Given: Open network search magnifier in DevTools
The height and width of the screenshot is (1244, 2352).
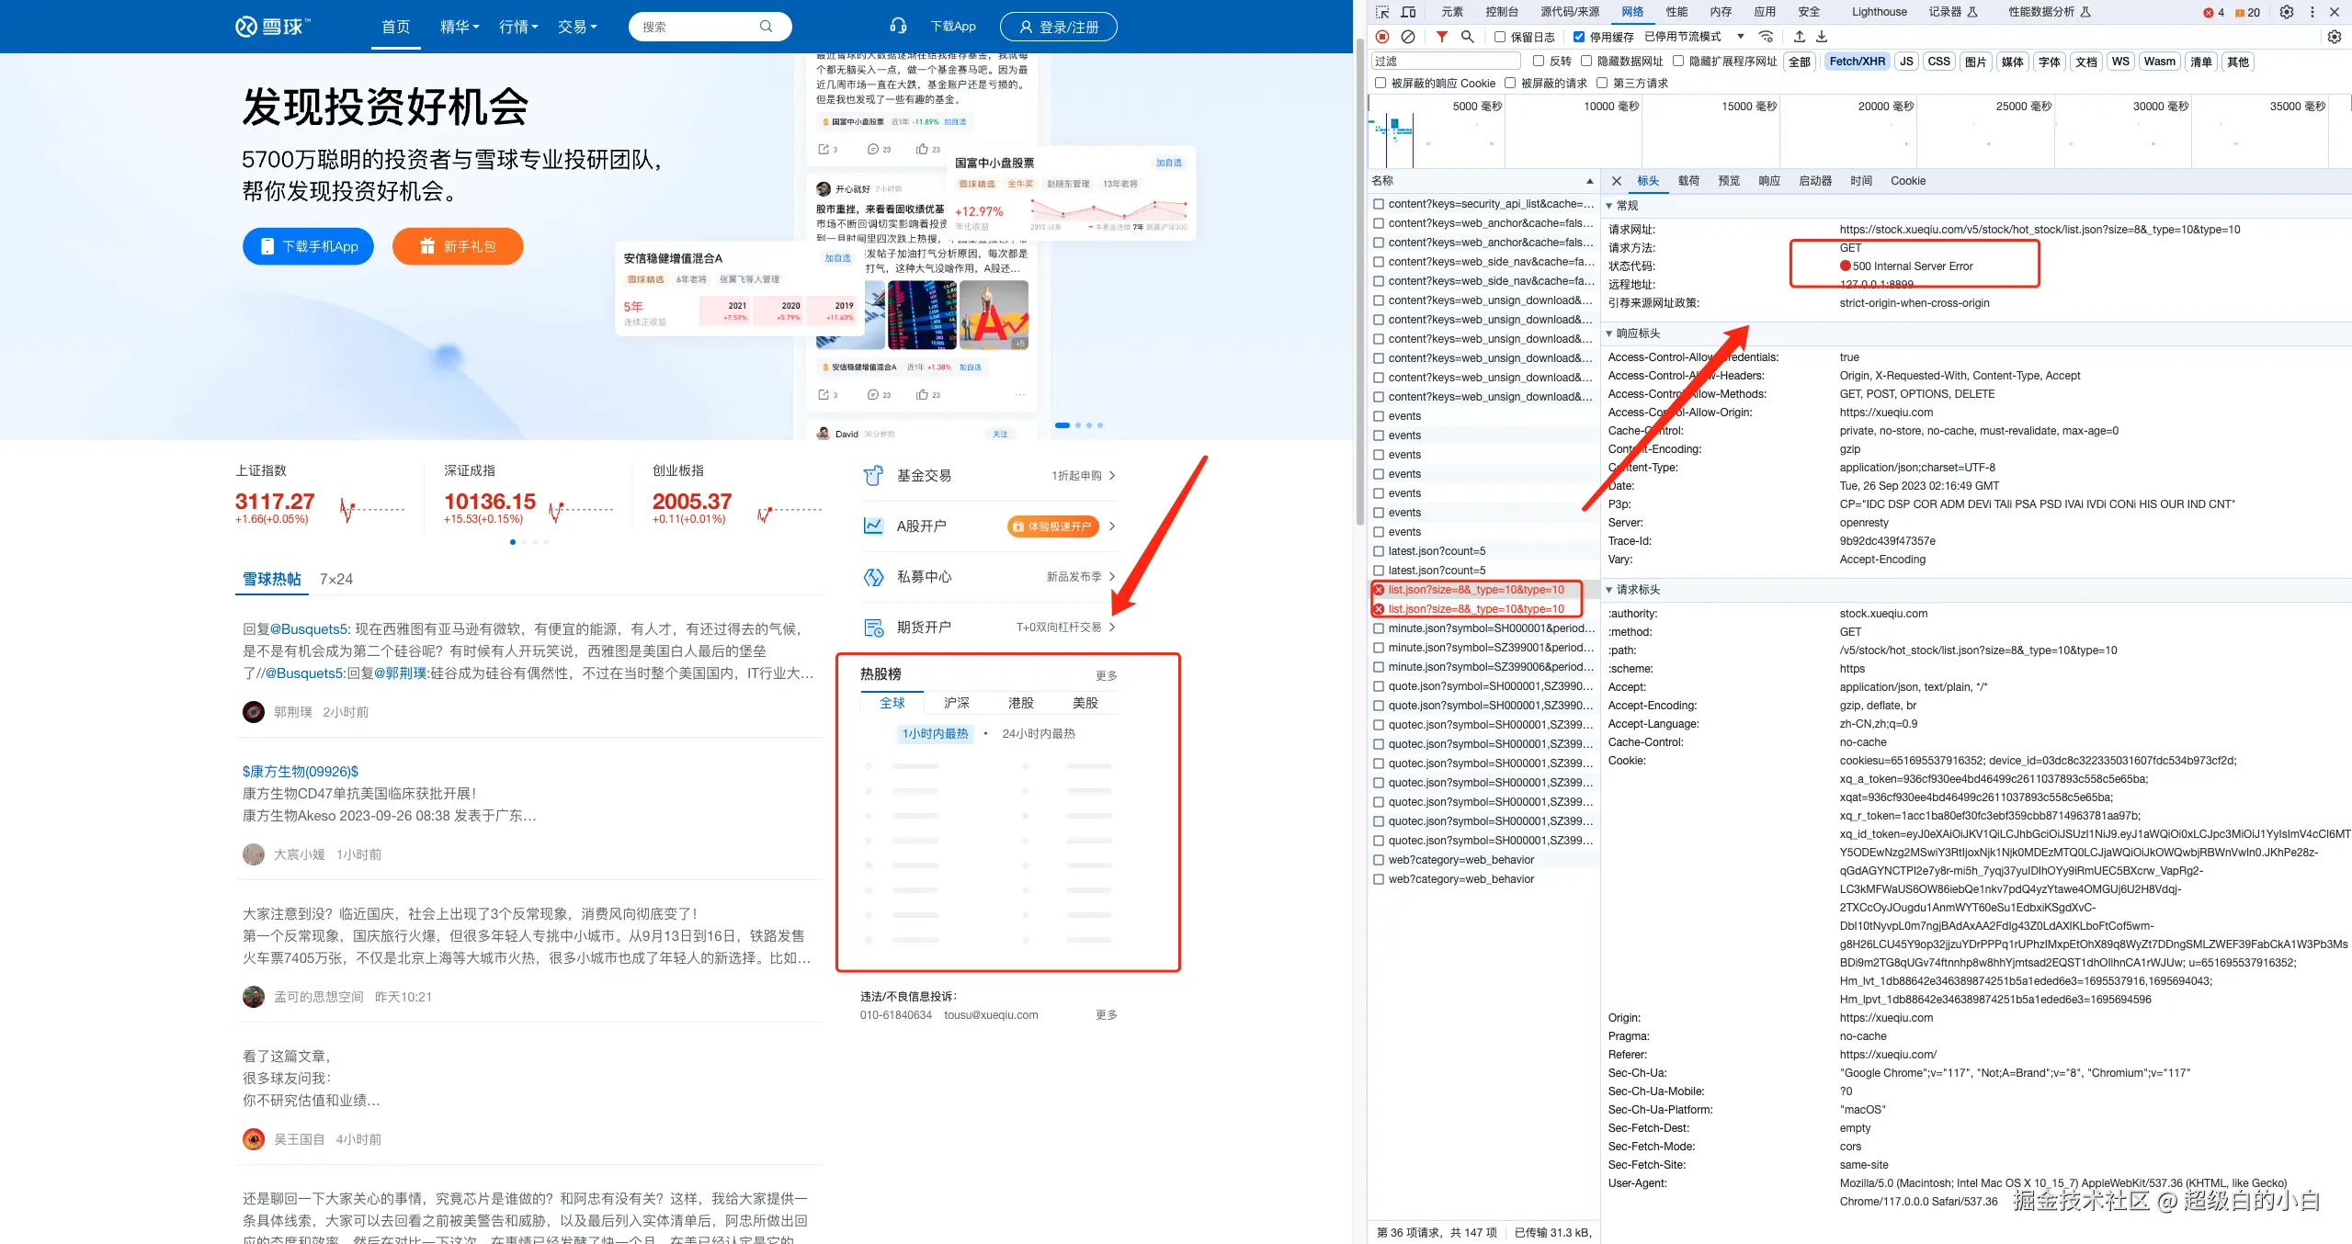Looking at the screenshot, I should click(1467, 37).
